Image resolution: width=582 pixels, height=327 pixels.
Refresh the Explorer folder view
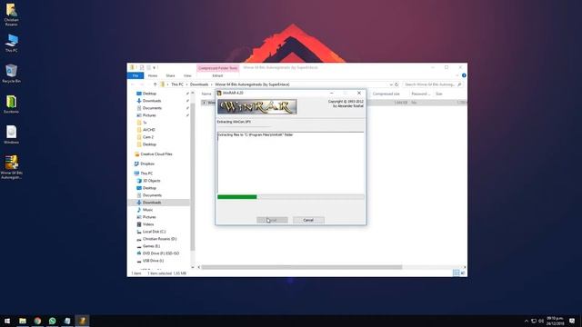(396, 84)
